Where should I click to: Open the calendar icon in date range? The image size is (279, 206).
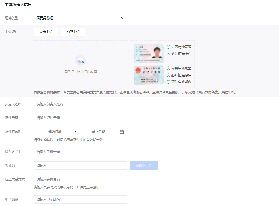point(122,132)
